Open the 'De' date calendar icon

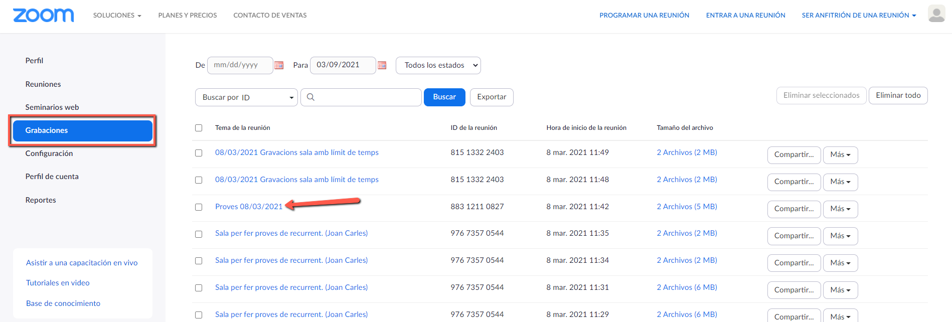[279, 65]
